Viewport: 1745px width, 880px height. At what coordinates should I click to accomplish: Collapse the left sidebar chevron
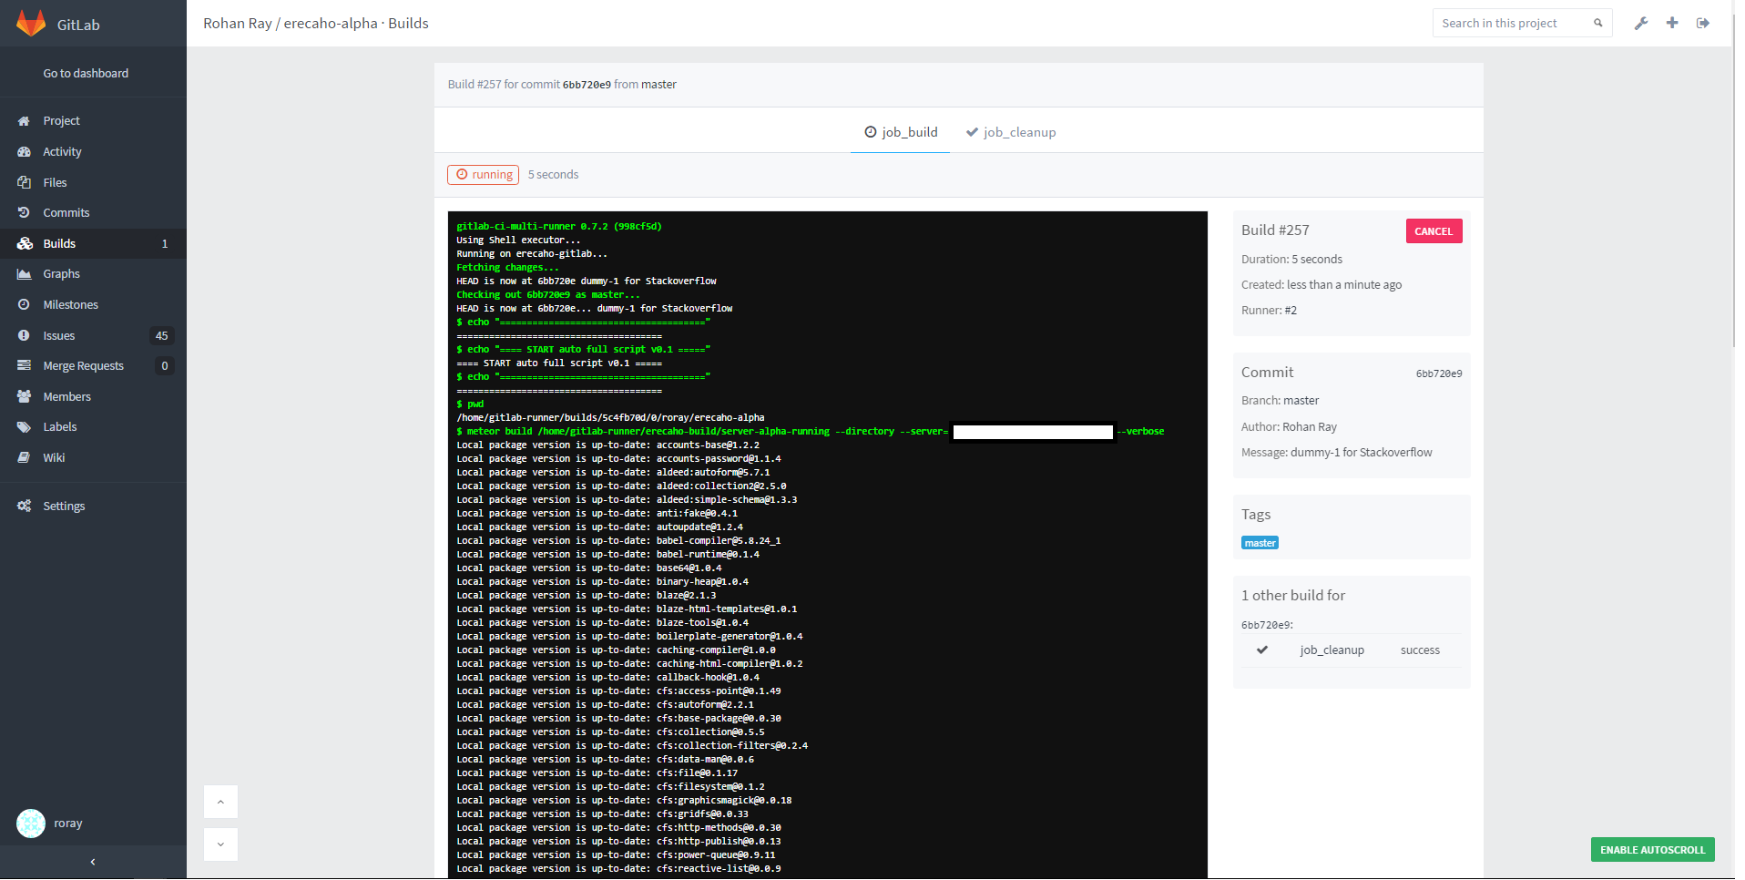pyautogui.click(x=93, y=862)
